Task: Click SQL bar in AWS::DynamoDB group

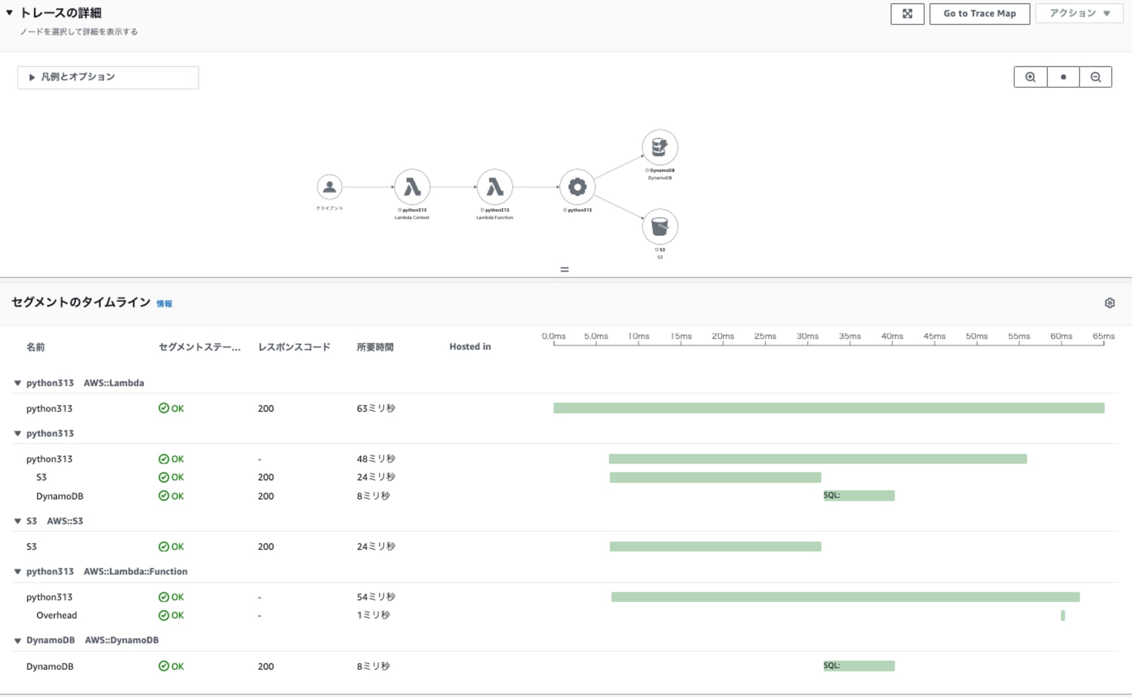Action: pyautogui.click(x=859, y=666)
